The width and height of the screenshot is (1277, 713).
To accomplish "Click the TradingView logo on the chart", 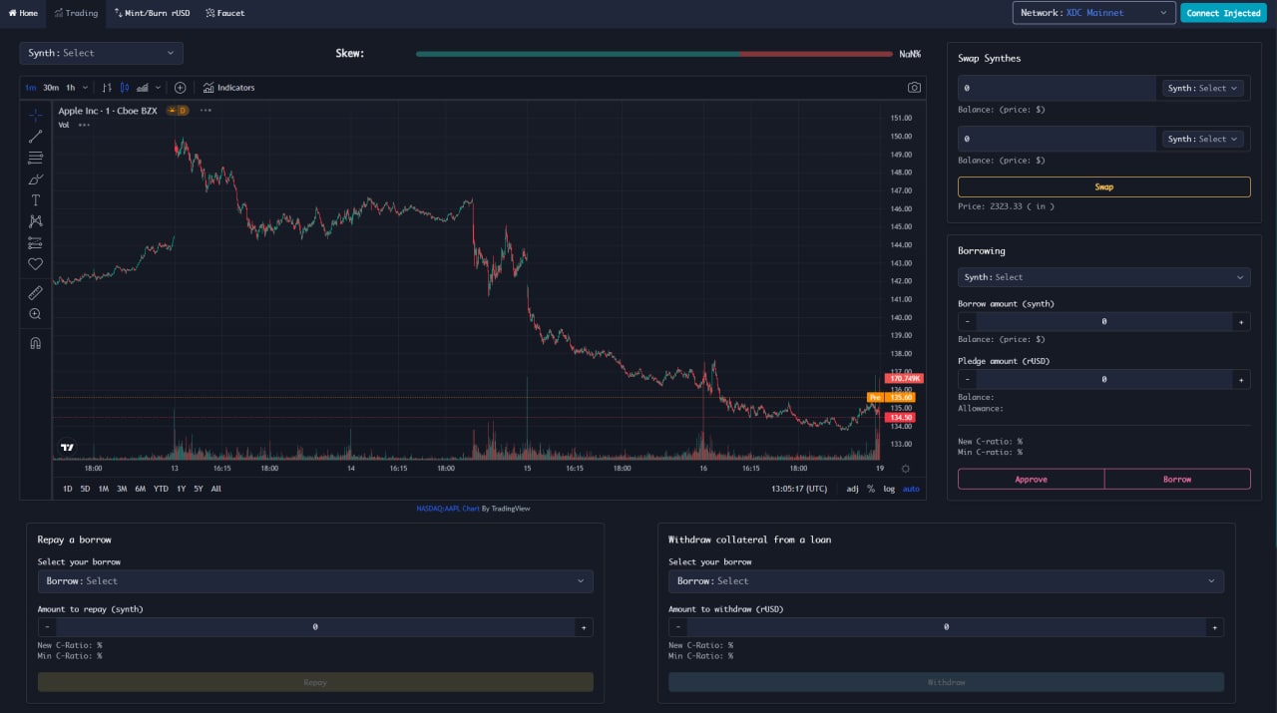I will click(x=67, y=448).
